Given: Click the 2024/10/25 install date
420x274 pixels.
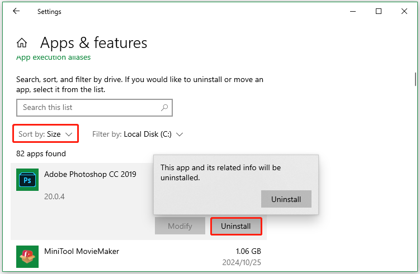Looking at the screenshot, I should [x=242, y=262].
